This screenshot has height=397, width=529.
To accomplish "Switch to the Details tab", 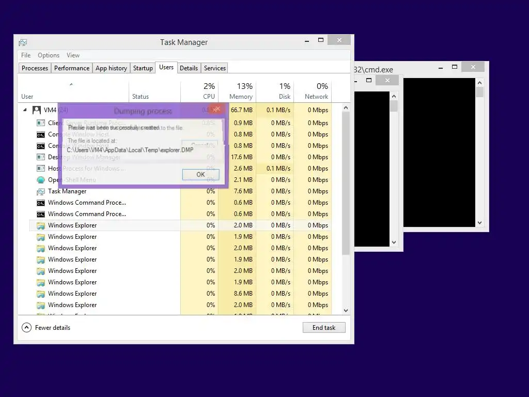I will [189, 68].
